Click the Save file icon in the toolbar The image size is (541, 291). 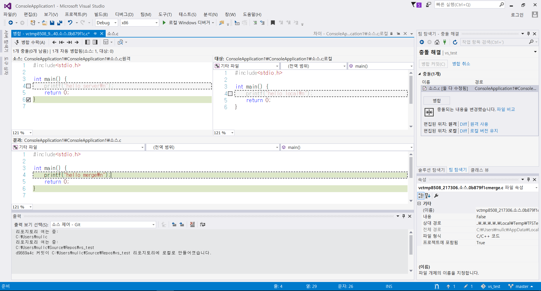tap(52, 23)
